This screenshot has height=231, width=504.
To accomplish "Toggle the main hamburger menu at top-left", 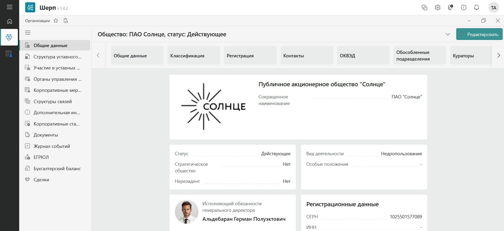I will point(9,7).
